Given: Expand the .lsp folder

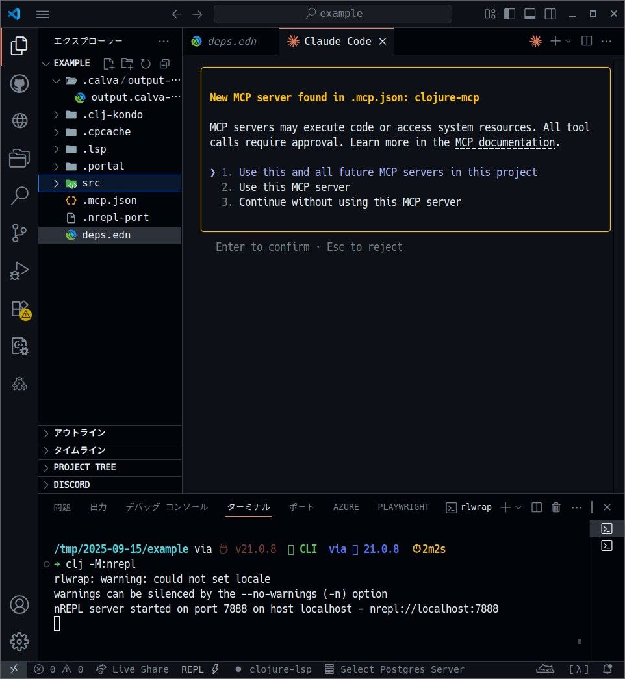Looking at the screenshot, I should click(57, 149).
